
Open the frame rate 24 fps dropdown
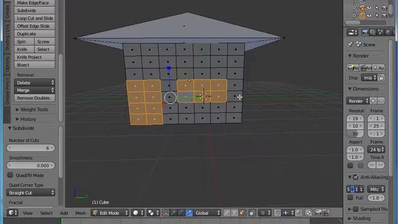tap(376, 149)
